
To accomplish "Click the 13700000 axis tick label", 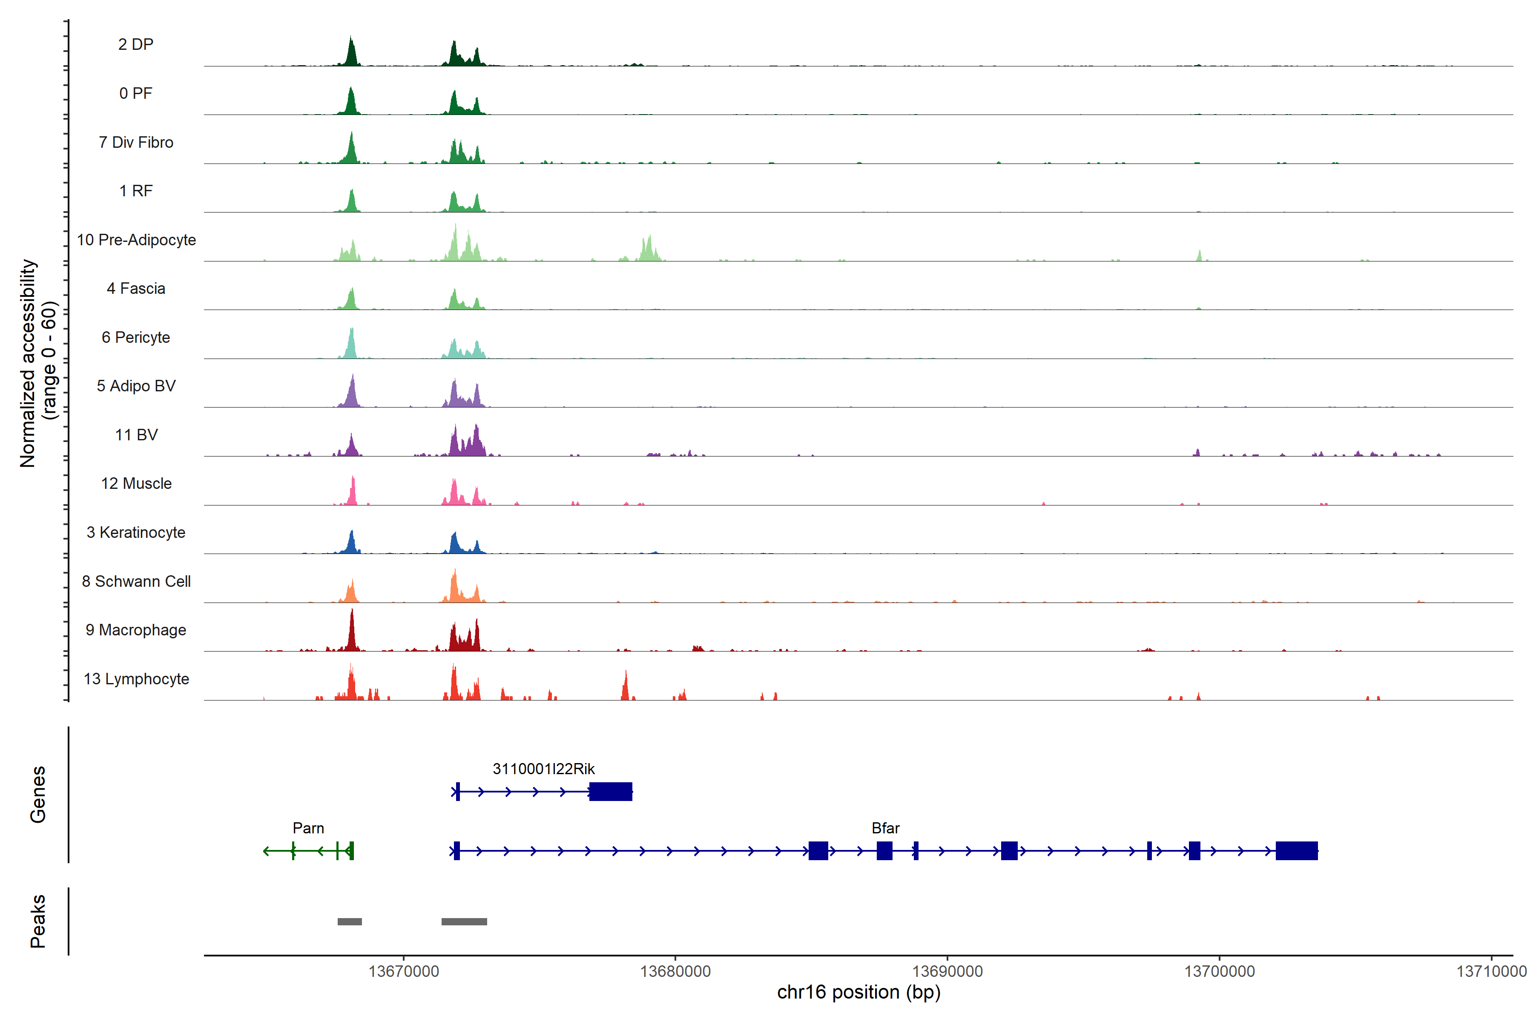I will (1220, 972).
